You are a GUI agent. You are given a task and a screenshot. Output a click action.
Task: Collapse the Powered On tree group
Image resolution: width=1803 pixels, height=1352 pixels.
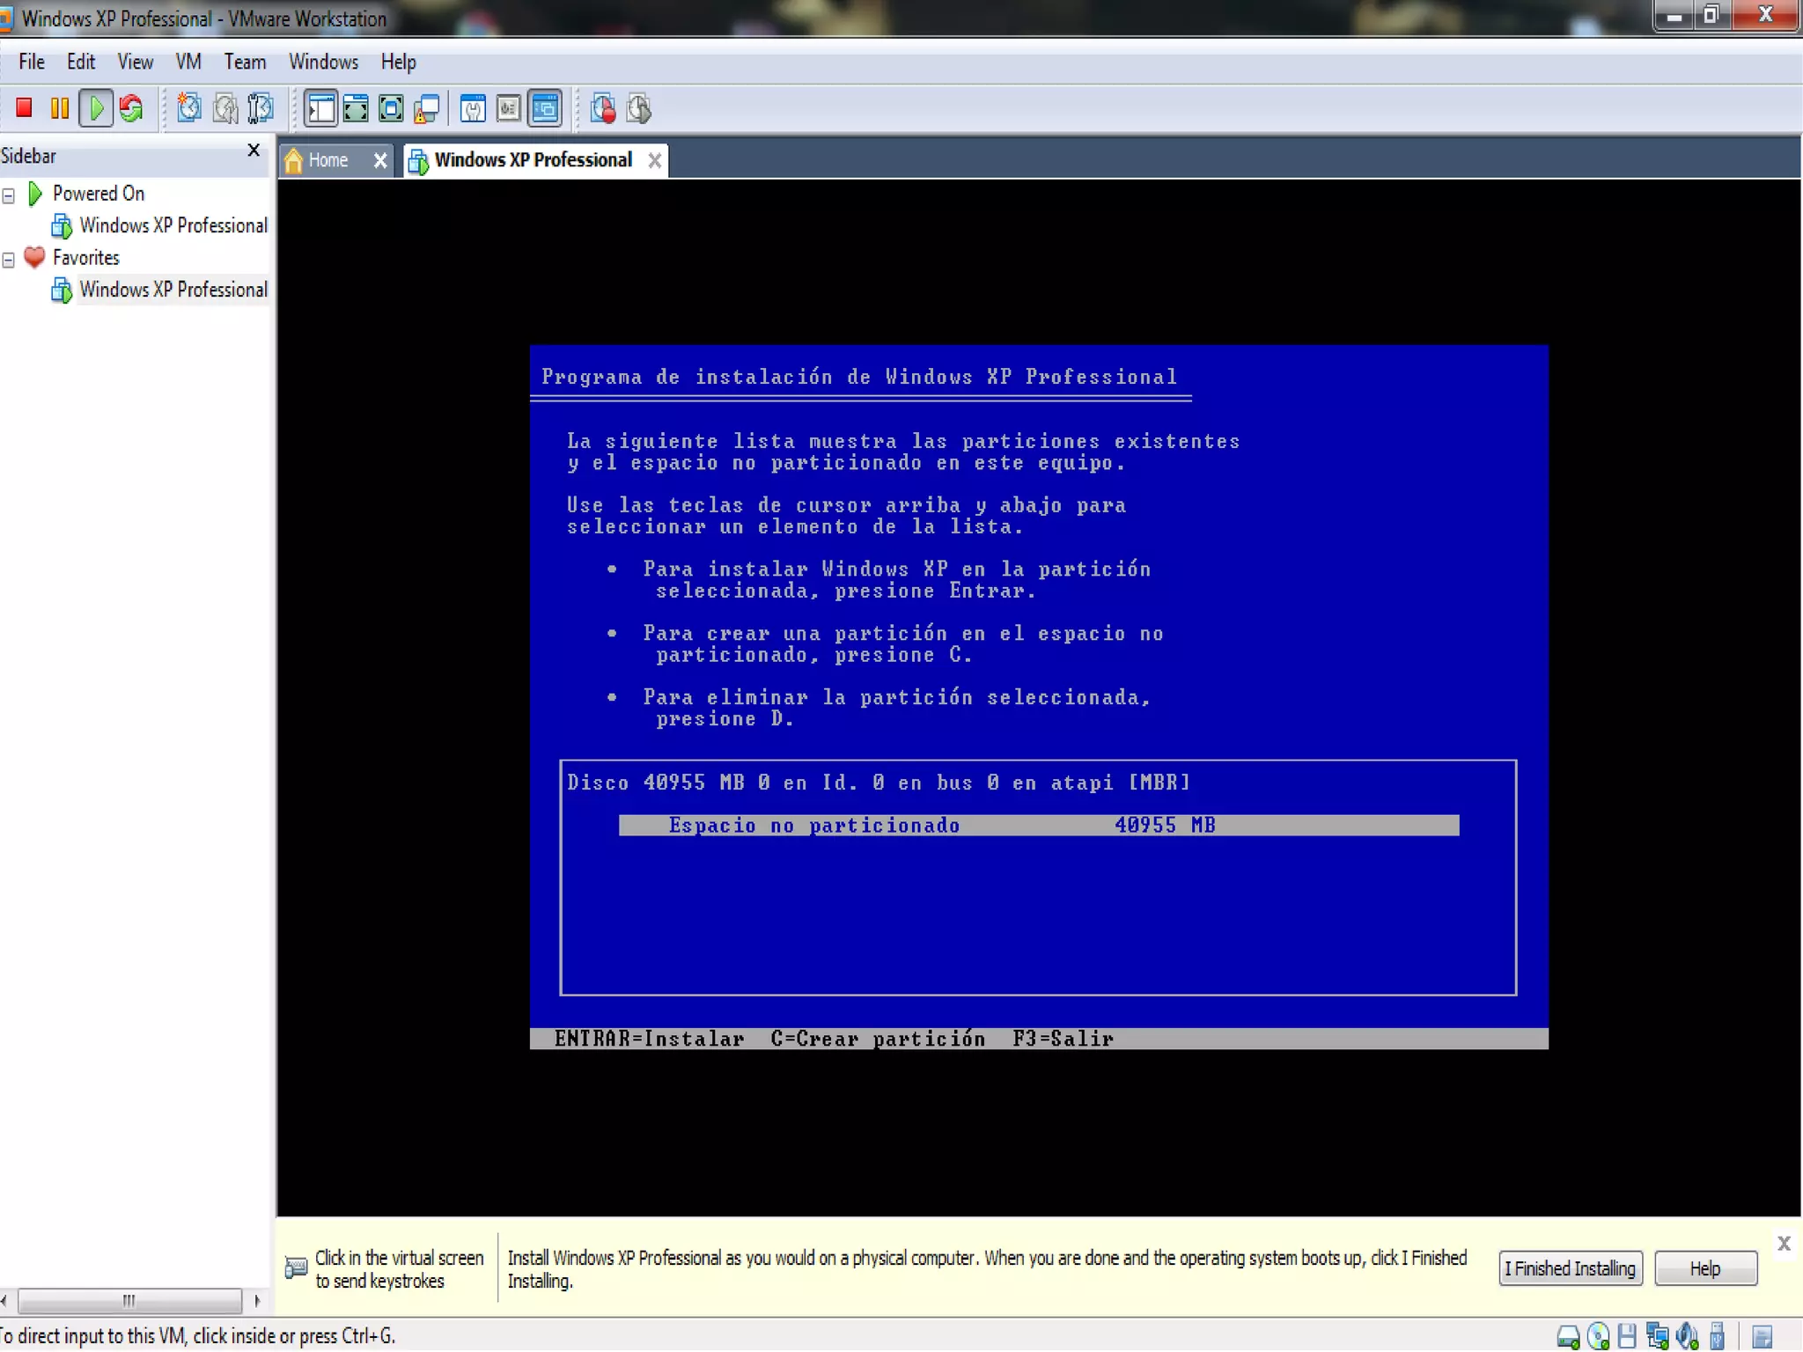click(9, 195)
